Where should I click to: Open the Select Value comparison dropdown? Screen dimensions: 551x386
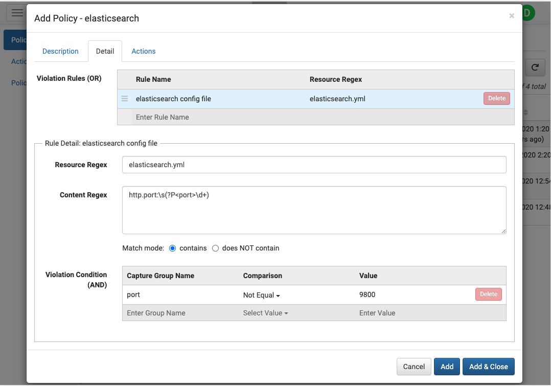click(x=265, y=313)
